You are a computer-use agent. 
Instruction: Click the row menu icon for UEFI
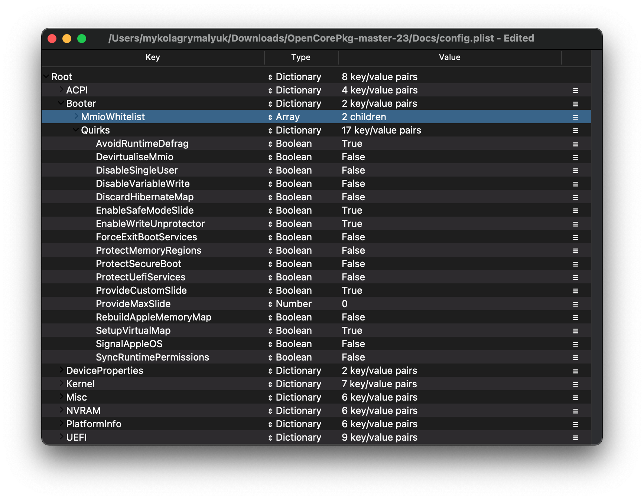575,438
